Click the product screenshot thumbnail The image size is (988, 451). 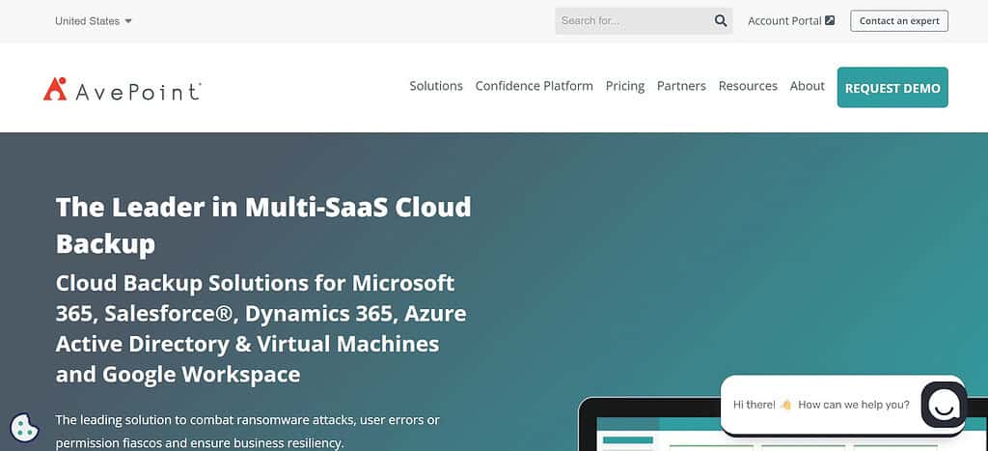(x=782, y=424)
